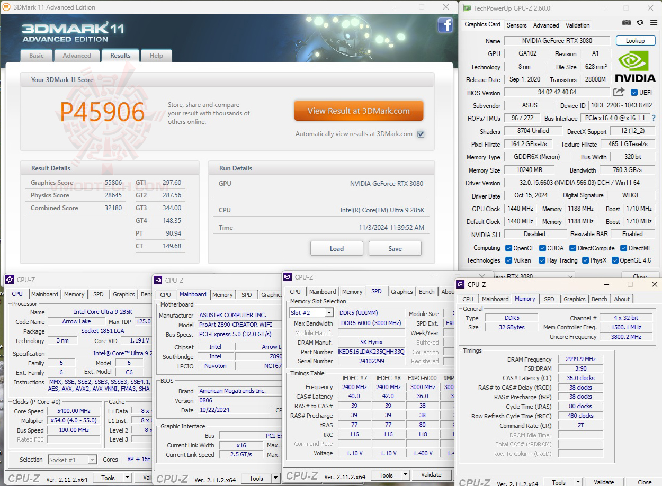662x486 pixels.
Task: Click Close button in CPU-Z Memory window
Action: [x=645, y=482]
